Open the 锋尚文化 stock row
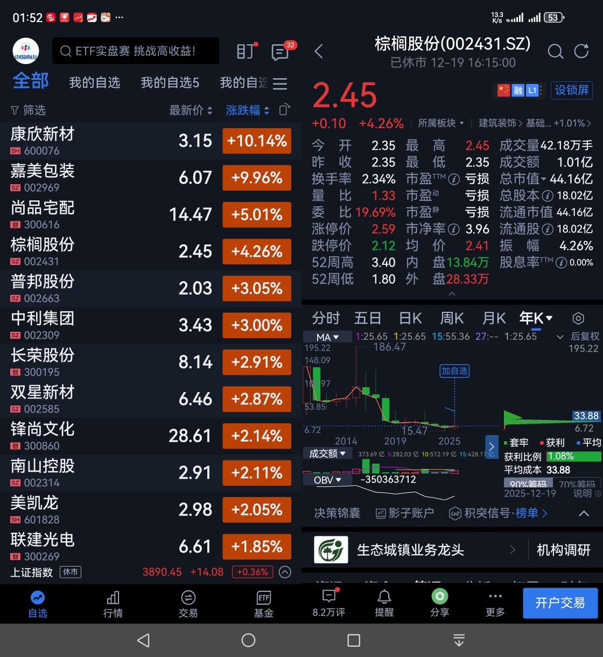The width and height of the screenshot is (603, 657). [151, 436]
